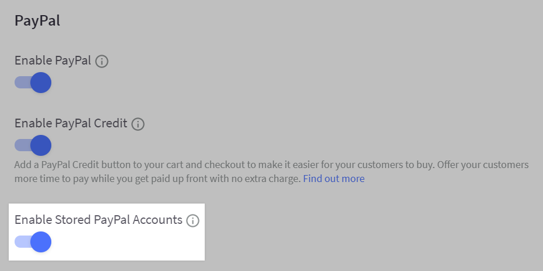The width and height of the screenshot is (543, 271).
Task: Show info for Enable Stored PayPal Accounts
Action: 193,220
